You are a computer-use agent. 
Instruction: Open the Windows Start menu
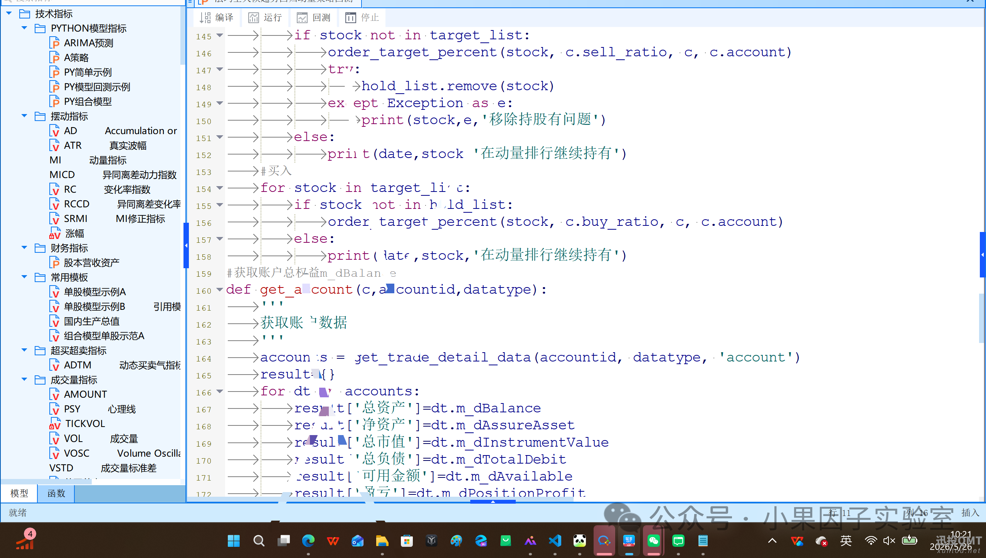pos(234,541)
